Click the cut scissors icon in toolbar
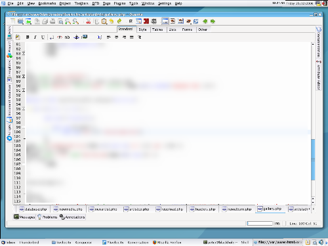This screenshot has width=328, height=246. click(89, 21)
